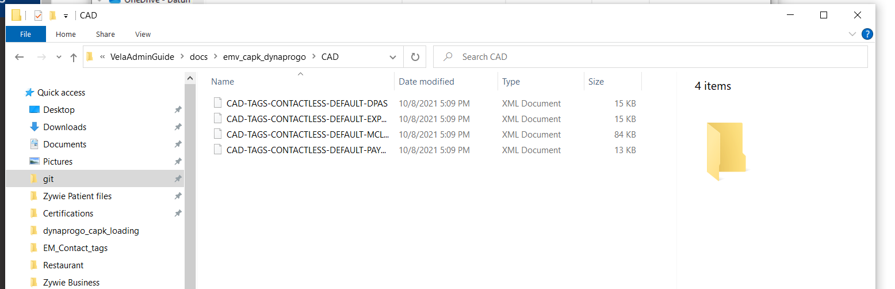Viewport: 895px width, 289px height.
Task: Select the CAD-TAGS-CONTACTLESS-DEFAULT-MCL file
Action: (307, 135)
